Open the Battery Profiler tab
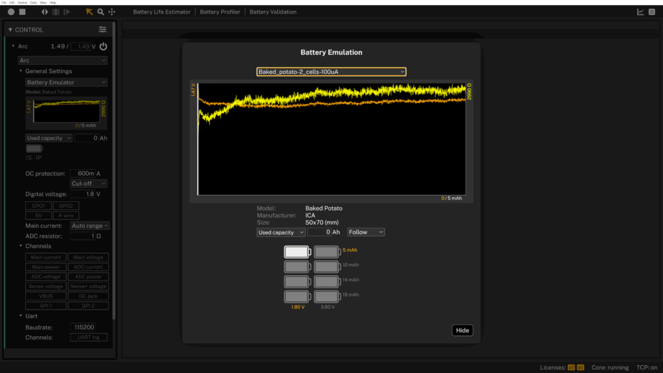663x373 pixels. click(219, 12)
